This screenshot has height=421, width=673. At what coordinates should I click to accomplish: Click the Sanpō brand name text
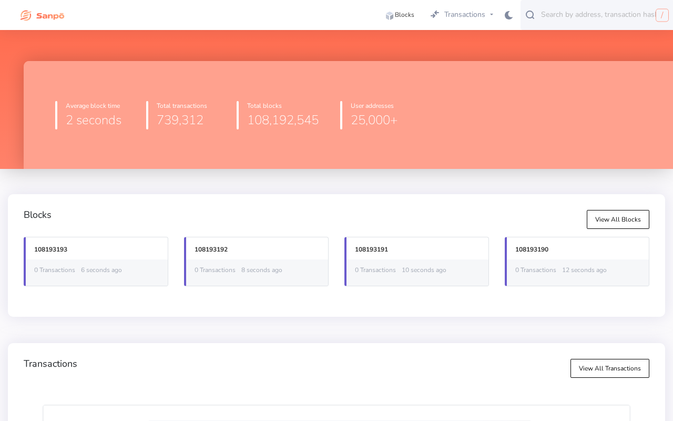(x=50, y=16)
